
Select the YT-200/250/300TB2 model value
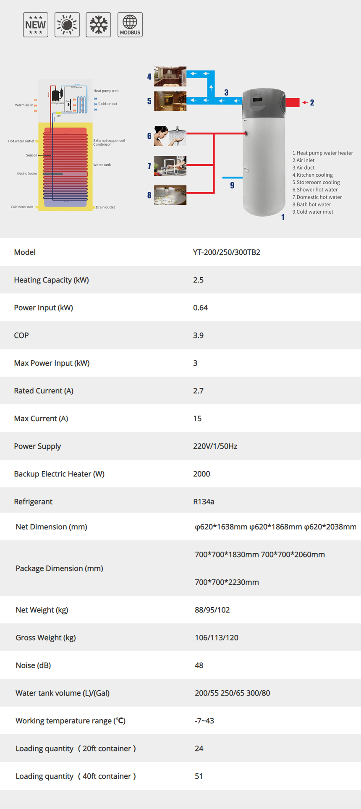[227, 252]
